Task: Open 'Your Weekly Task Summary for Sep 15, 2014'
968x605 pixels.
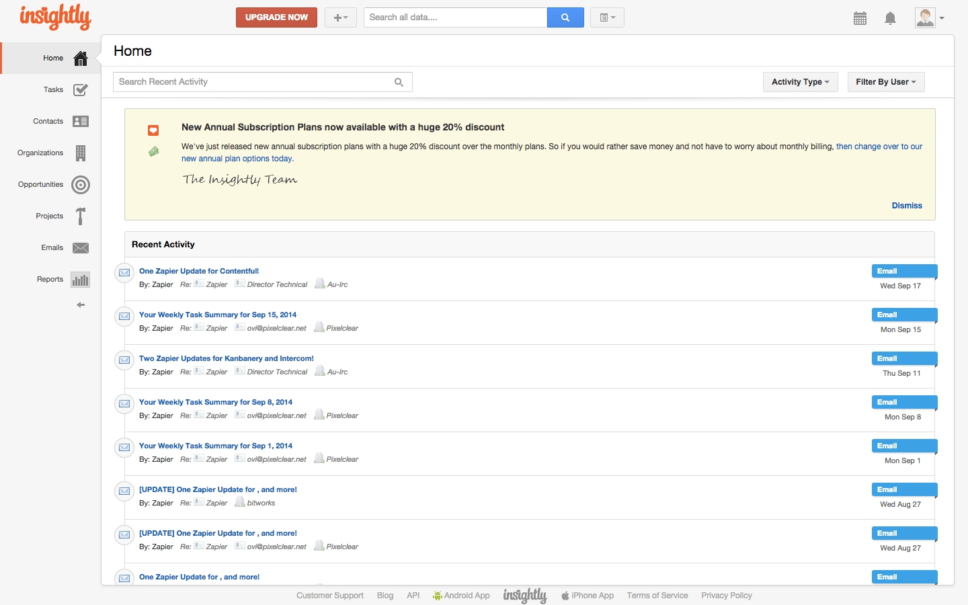Action: point(218,315)
